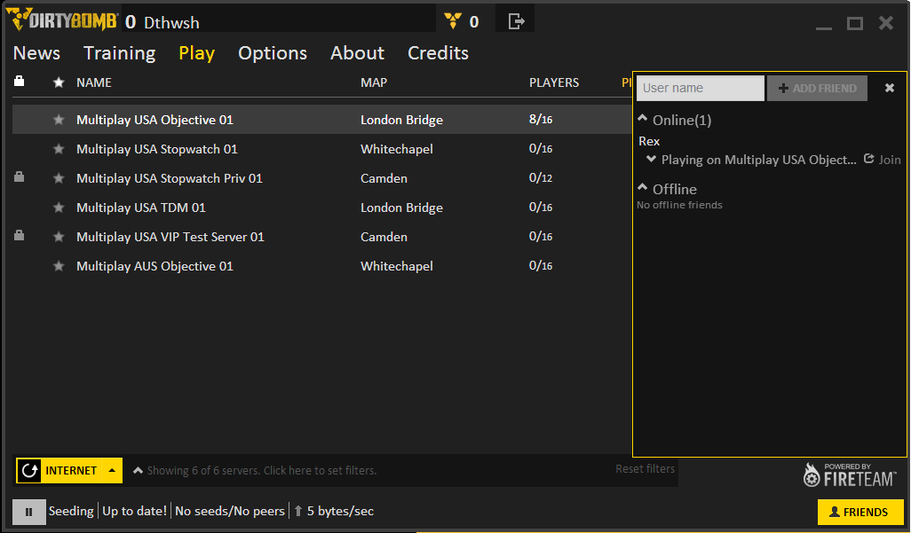Screen dimensions: 911x533
Task: Star the Multiplay AUS Objective 01 server
Action: coord(59,266)
